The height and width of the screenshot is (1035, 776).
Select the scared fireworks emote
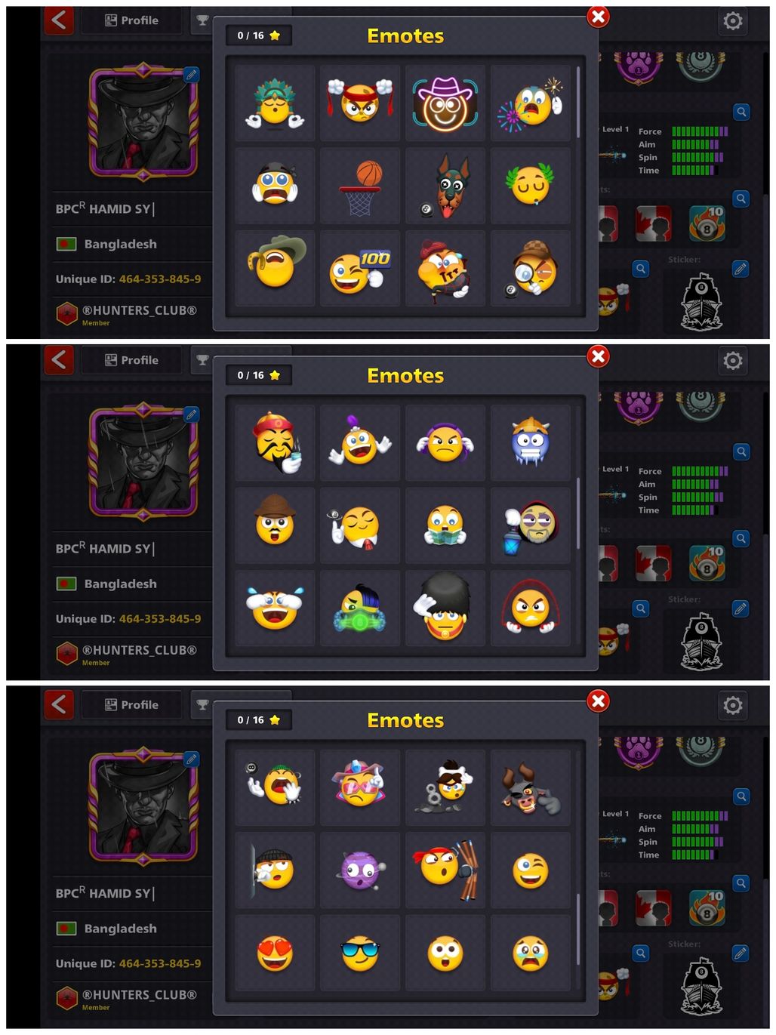[531, 103]
